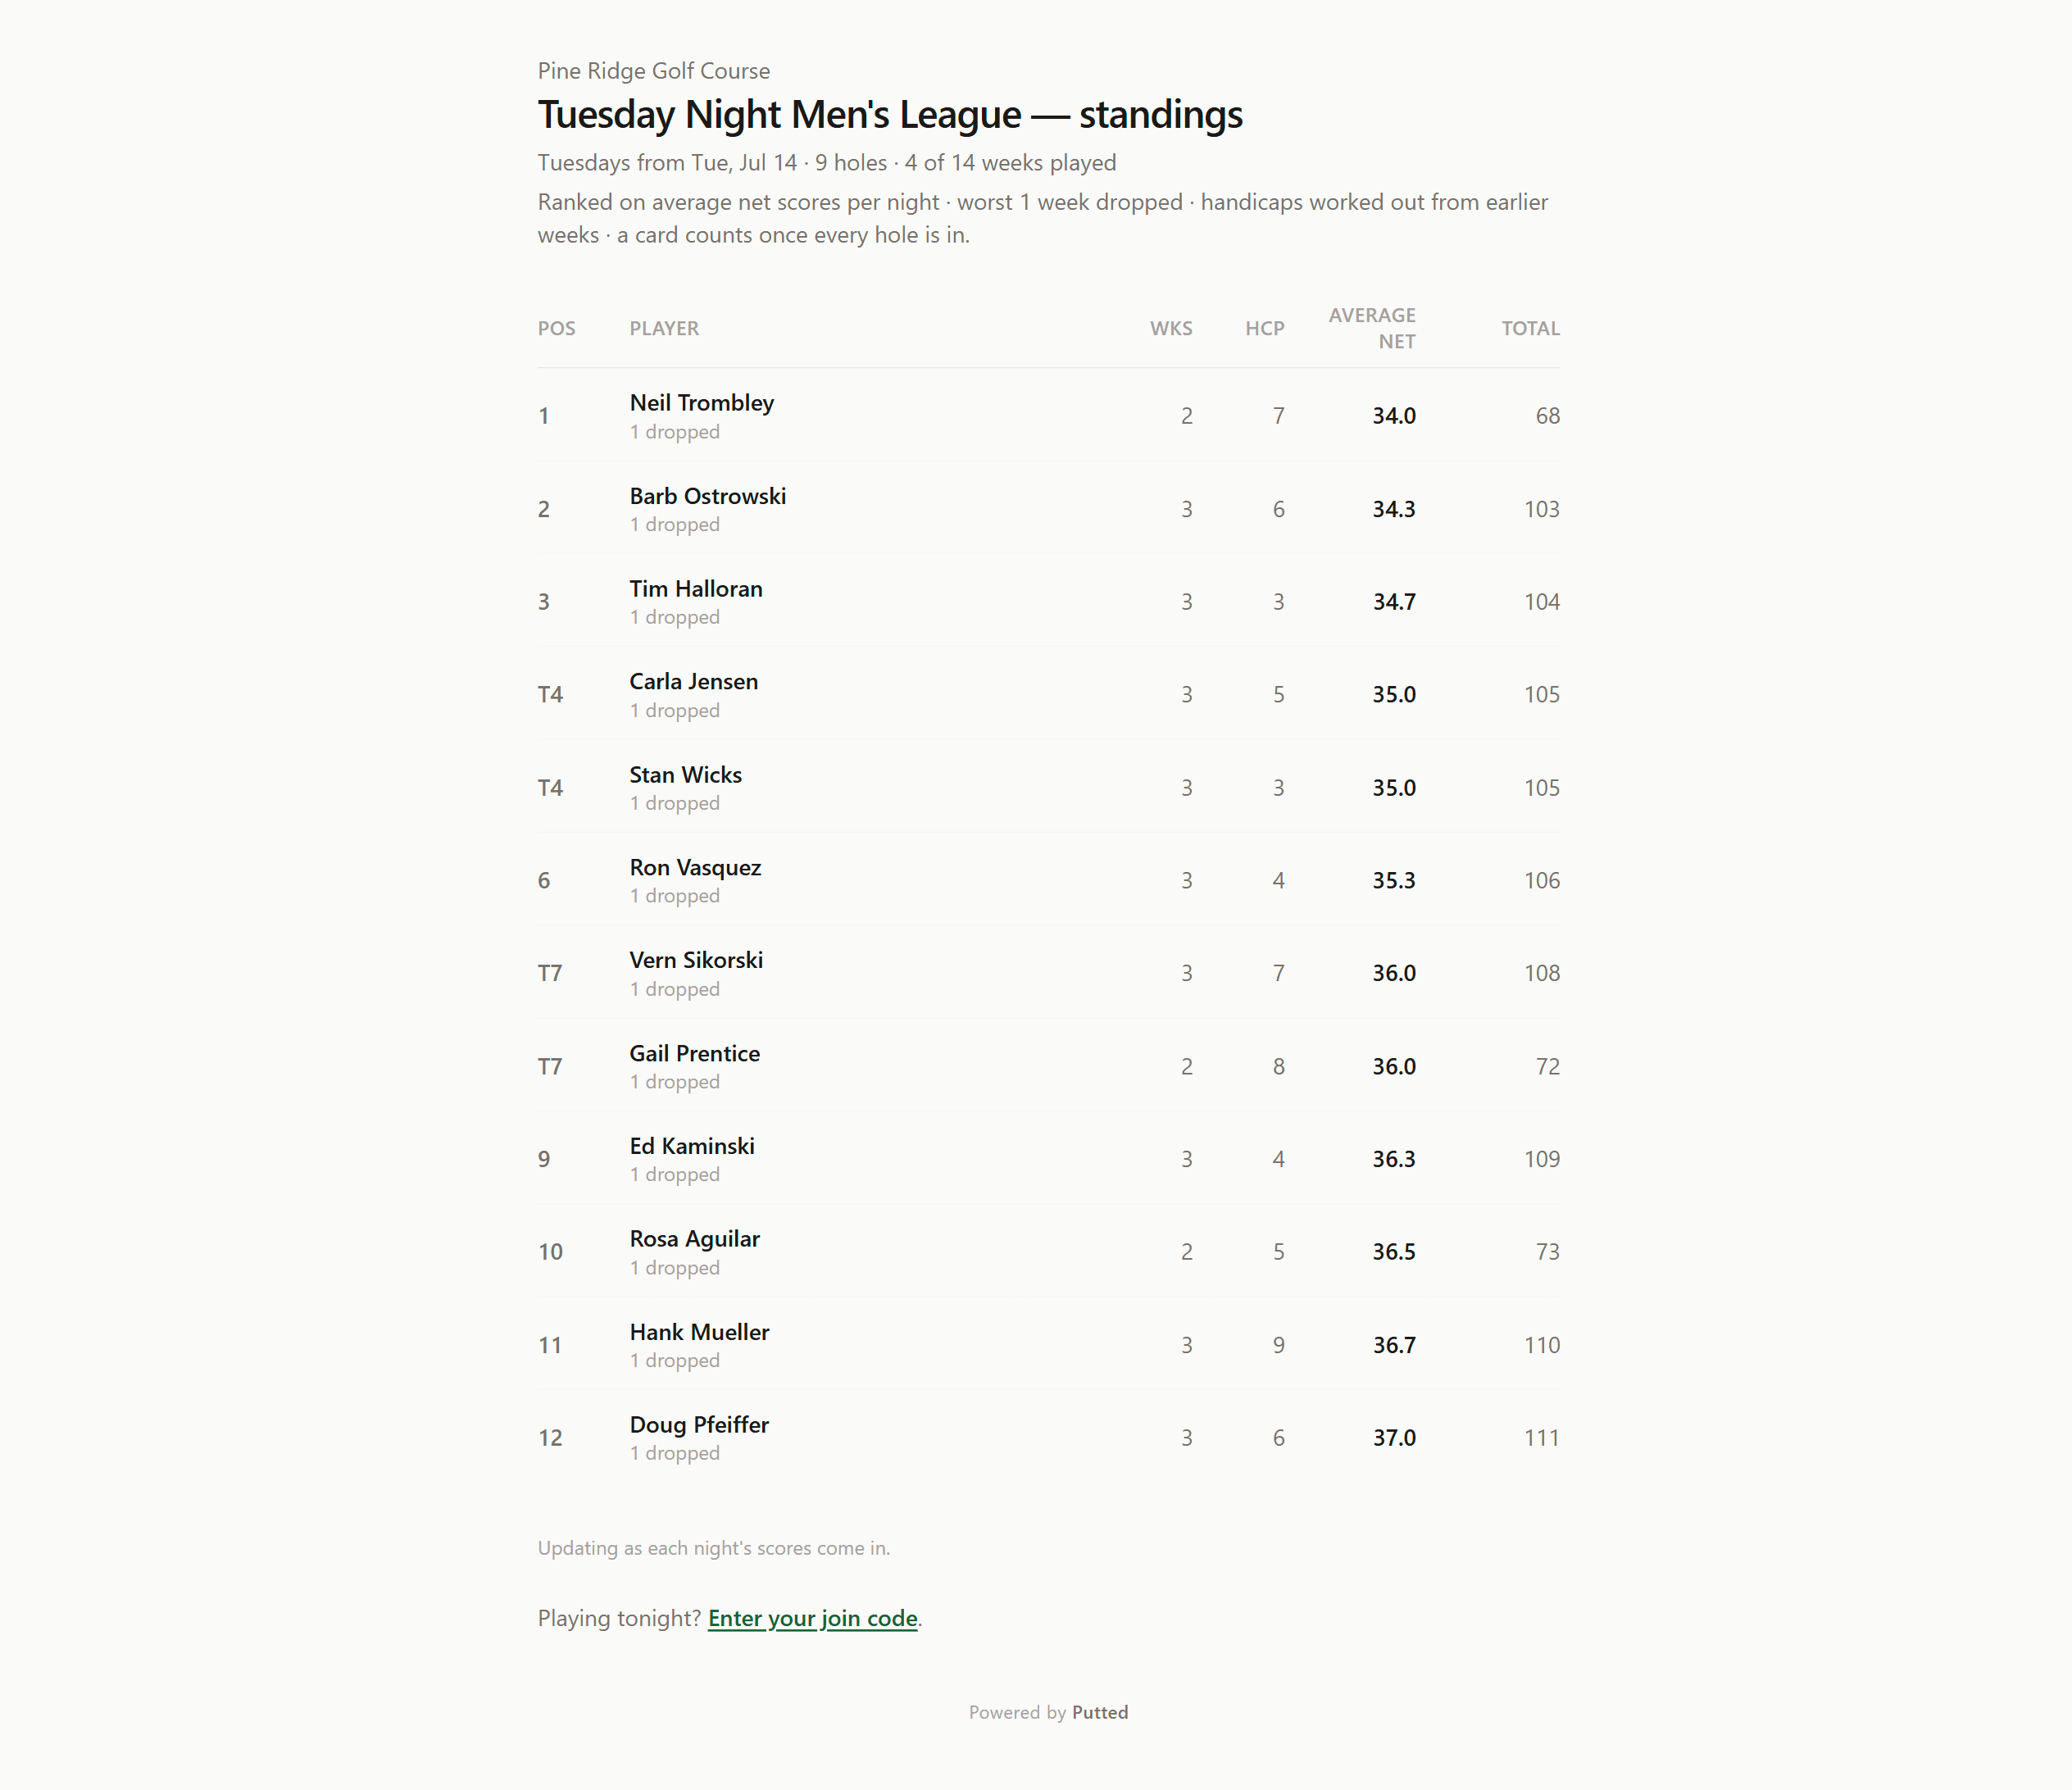
Task: Select Hank Mueller in the standings
Action: (x=1048, y=1345)
